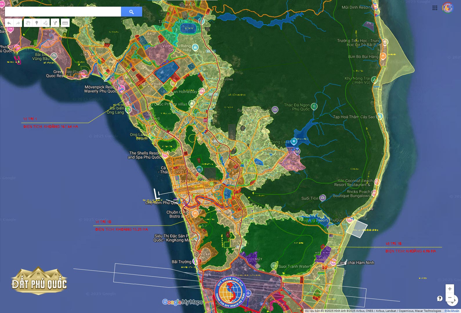Select the Bao Lan Homestay marker
The image size is (461, 313).
coord(201,91)
